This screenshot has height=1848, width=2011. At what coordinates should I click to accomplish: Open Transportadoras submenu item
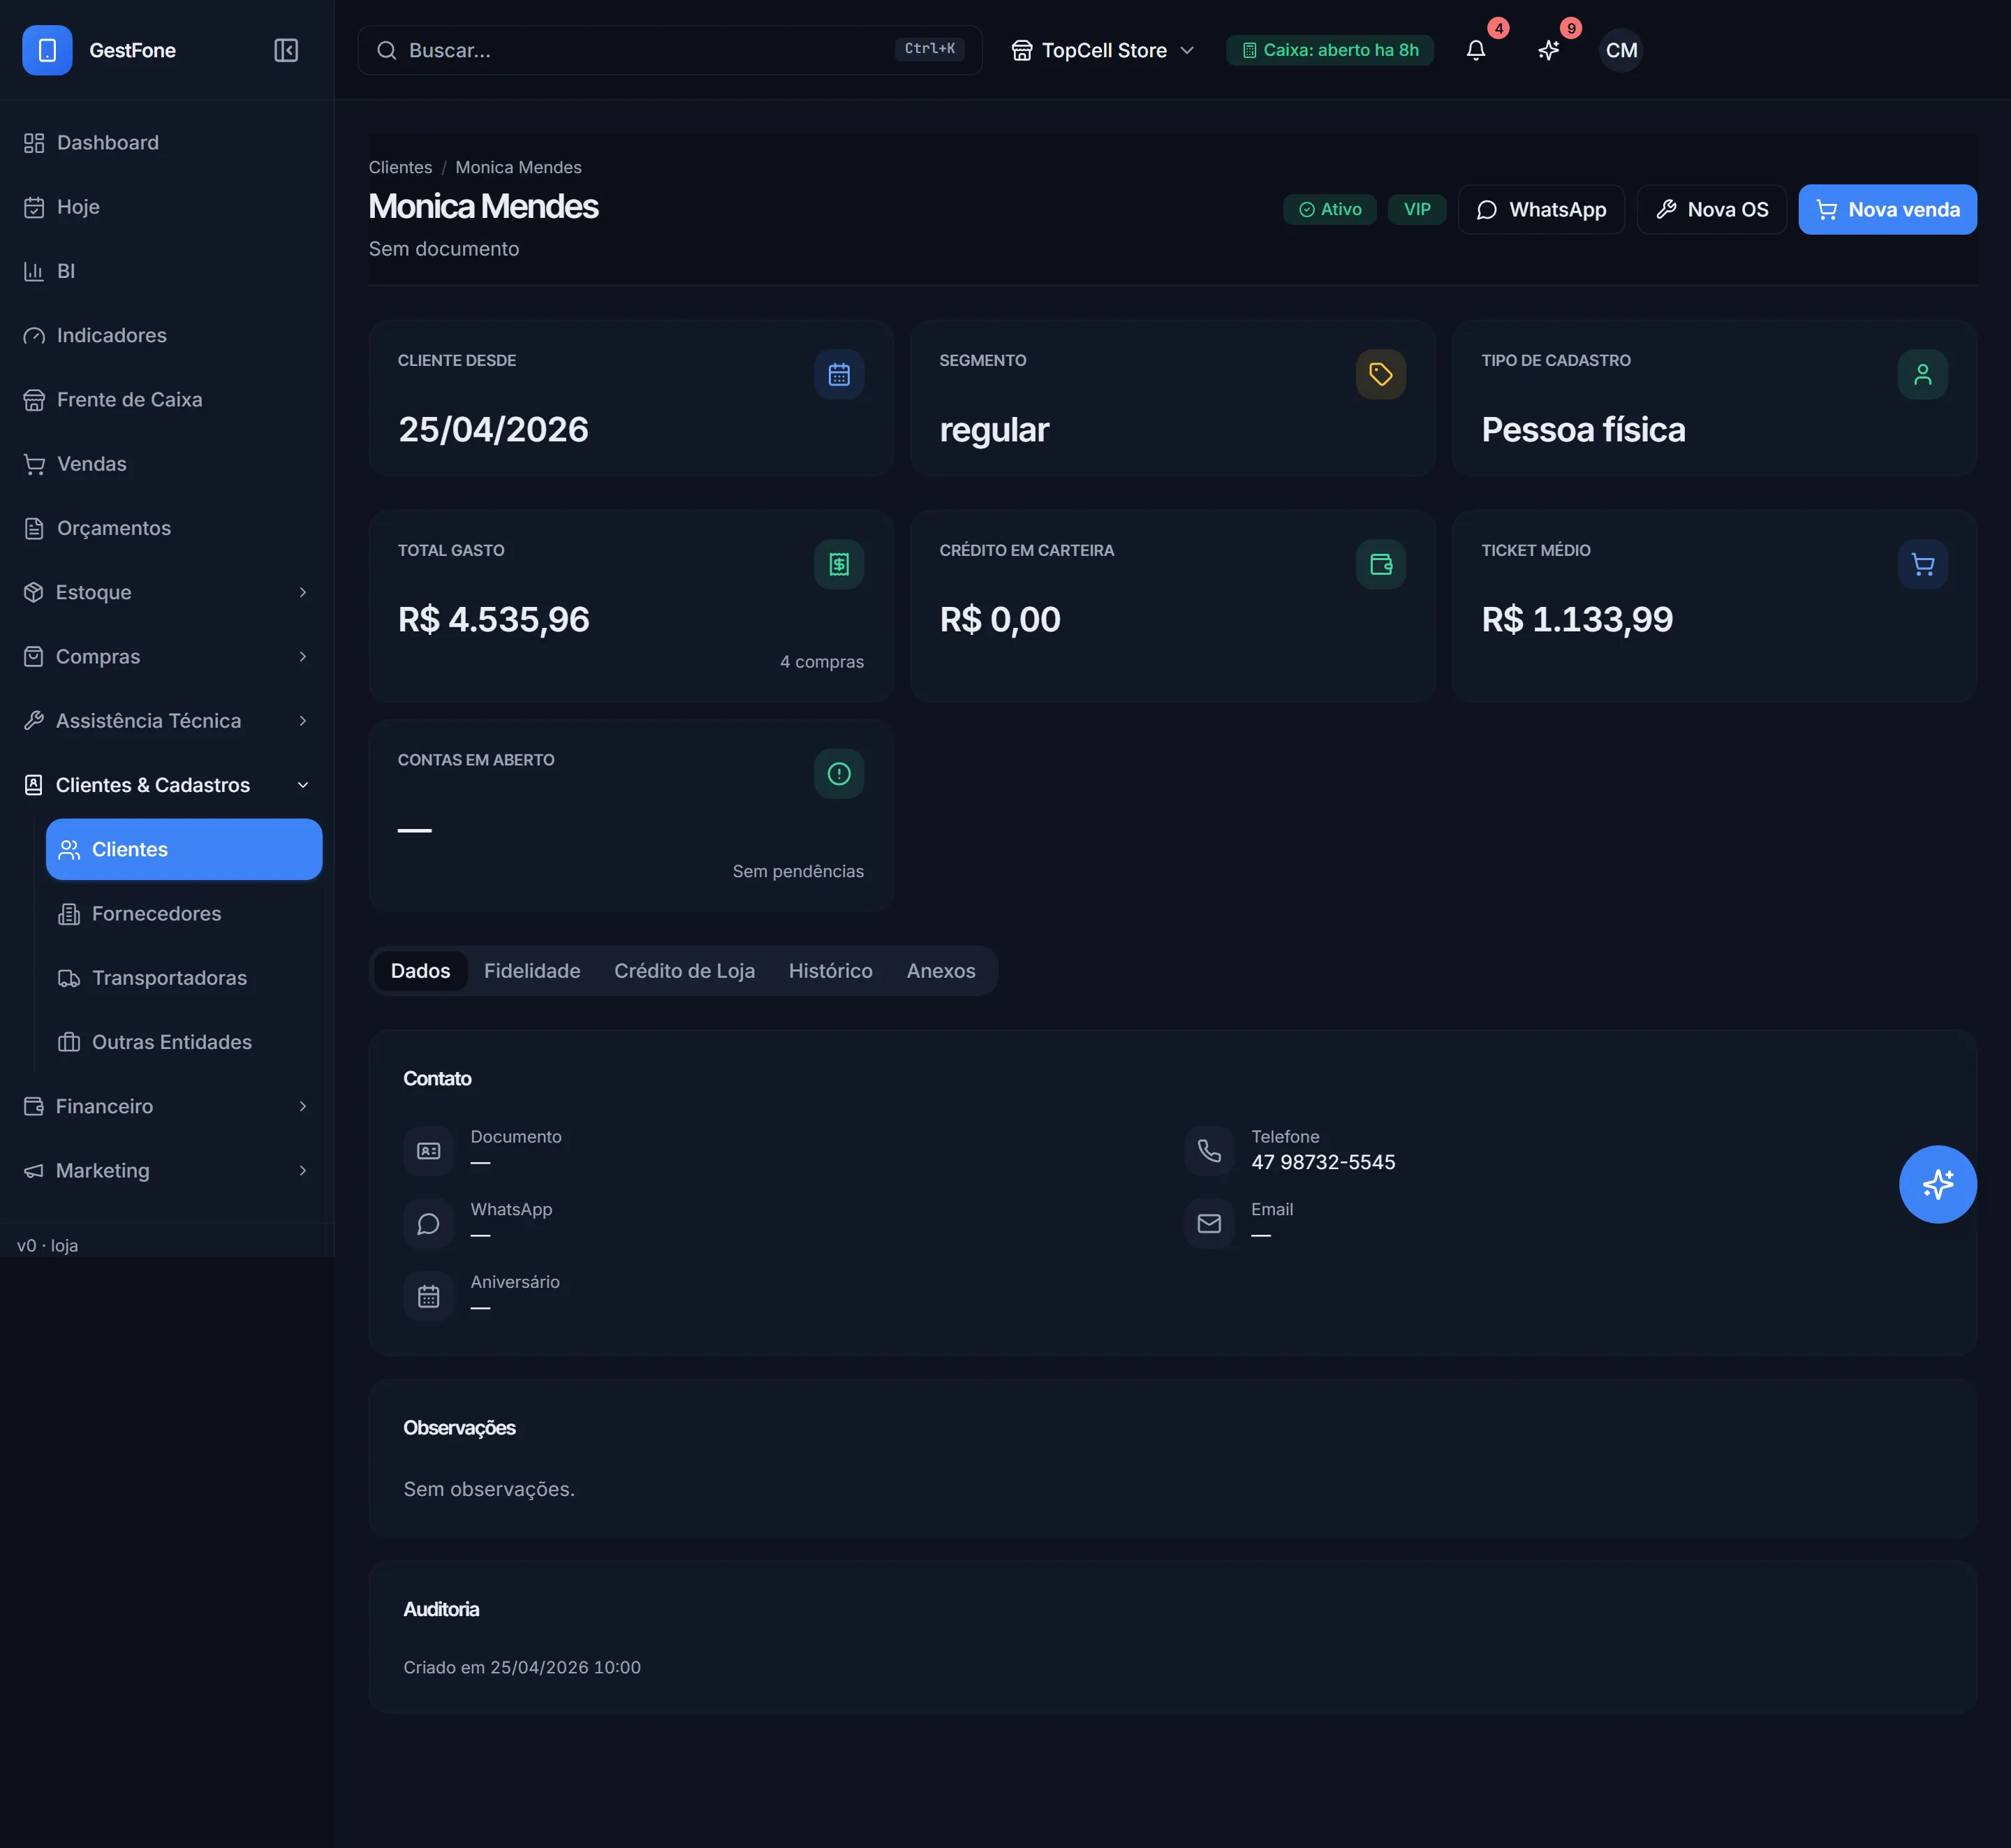point(184,978)
